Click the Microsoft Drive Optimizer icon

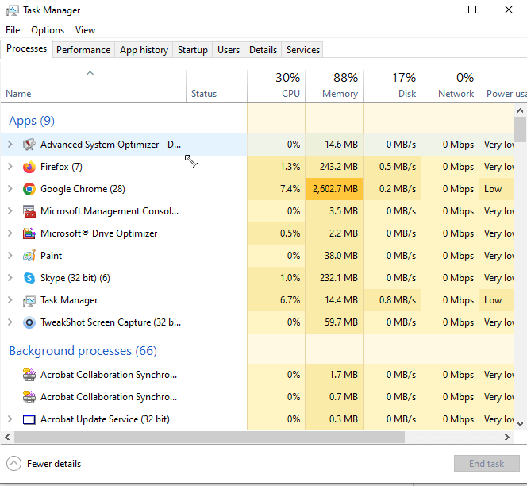coord(29,233)
